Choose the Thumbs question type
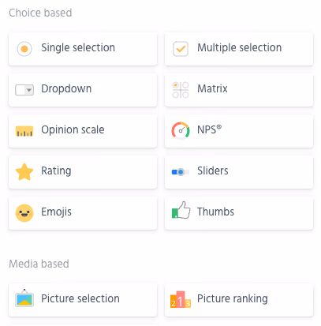The width and height of the screenshot is (321, 326). pos(239,213)
